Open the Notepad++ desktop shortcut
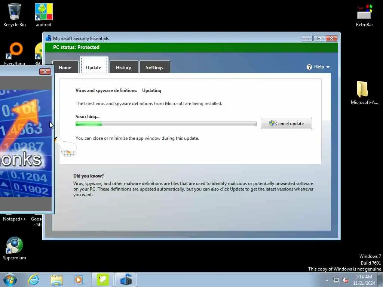The height and width of the screenshot is (287, 383). pyautogui.click(x=14, y=219)
